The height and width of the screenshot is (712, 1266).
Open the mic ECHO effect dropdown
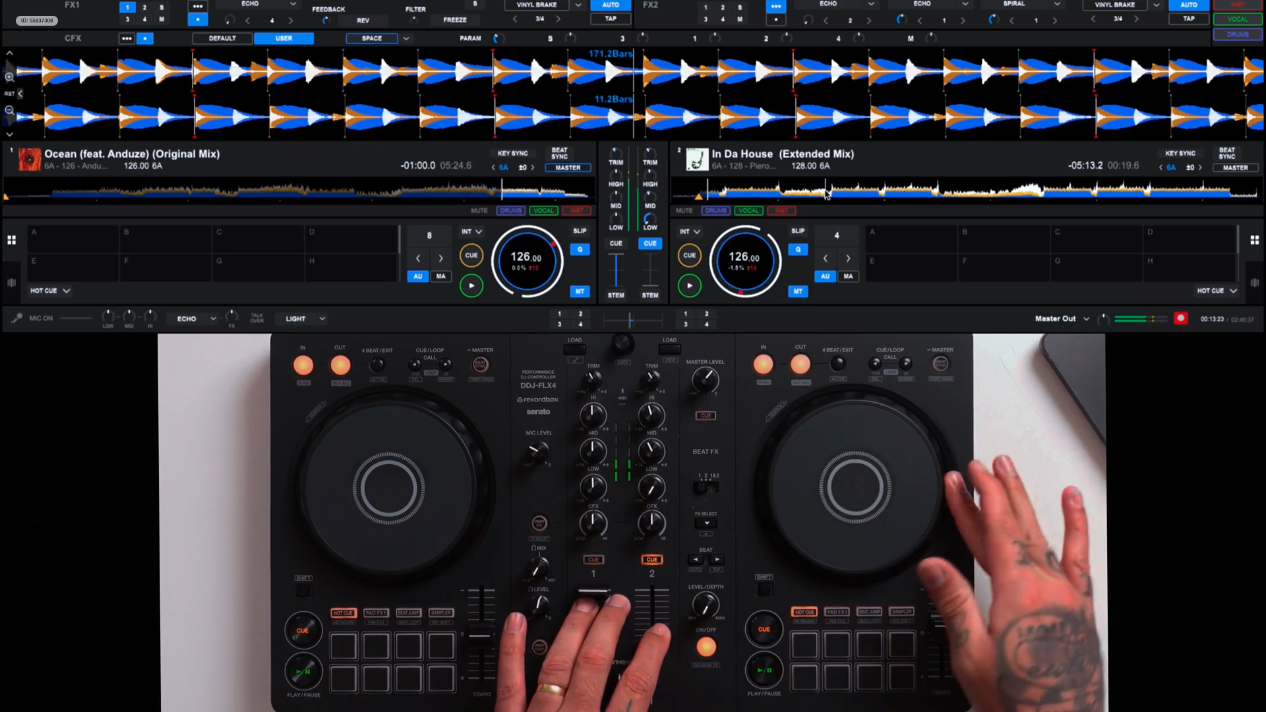click(x=213, y=318)
